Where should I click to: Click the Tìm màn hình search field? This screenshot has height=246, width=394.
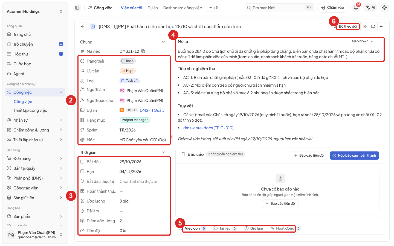[280, 8]
